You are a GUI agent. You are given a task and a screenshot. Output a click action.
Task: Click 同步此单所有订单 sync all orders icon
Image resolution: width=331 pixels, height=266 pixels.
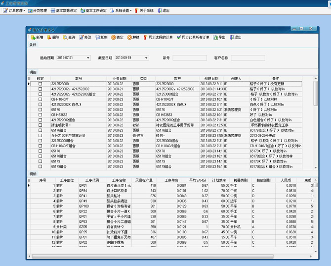tap(179, 38)
